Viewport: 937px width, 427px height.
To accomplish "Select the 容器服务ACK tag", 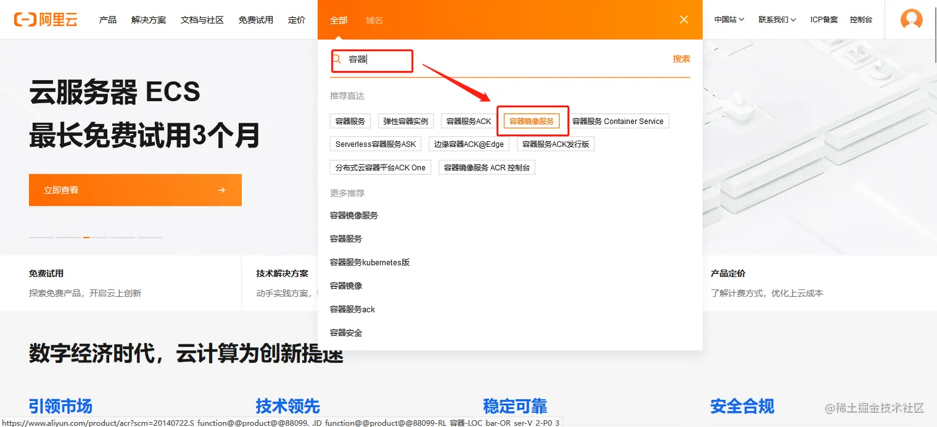I will (x=469, y=121).
